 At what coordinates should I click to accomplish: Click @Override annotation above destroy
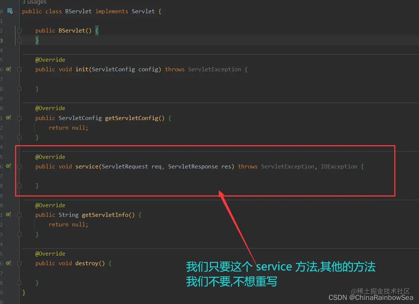point(50,254)
